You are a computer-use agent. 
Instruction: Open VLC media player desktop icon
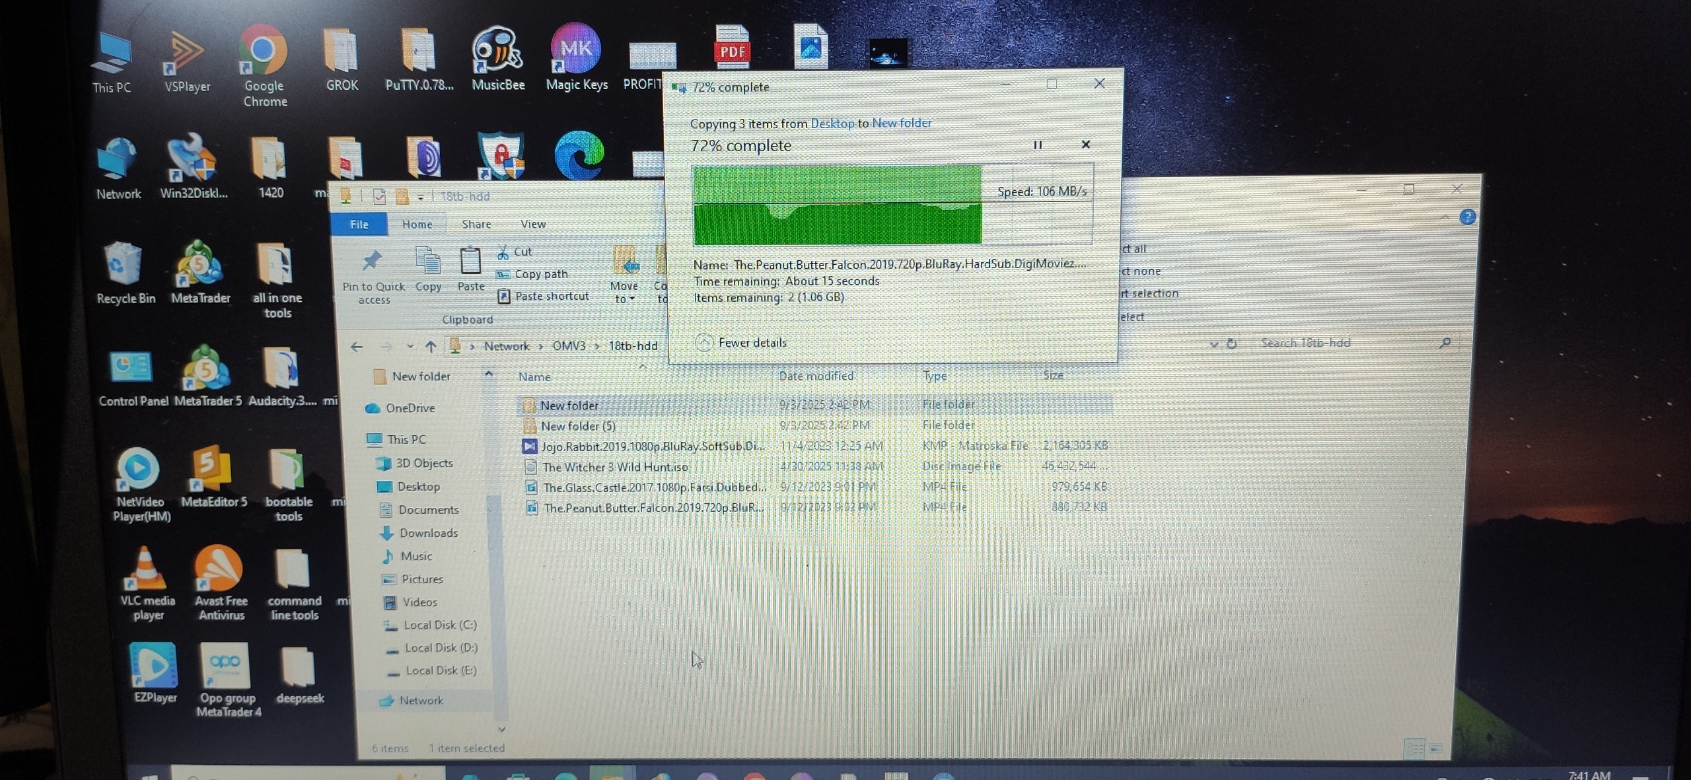click(146, 569)
